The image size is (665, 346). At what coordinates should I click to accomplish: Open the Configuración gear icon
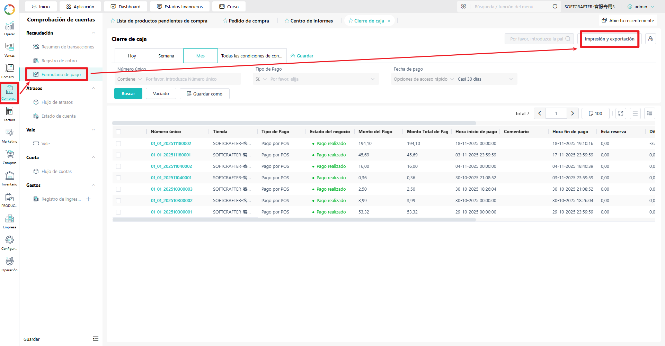click(x=9, y=243)
